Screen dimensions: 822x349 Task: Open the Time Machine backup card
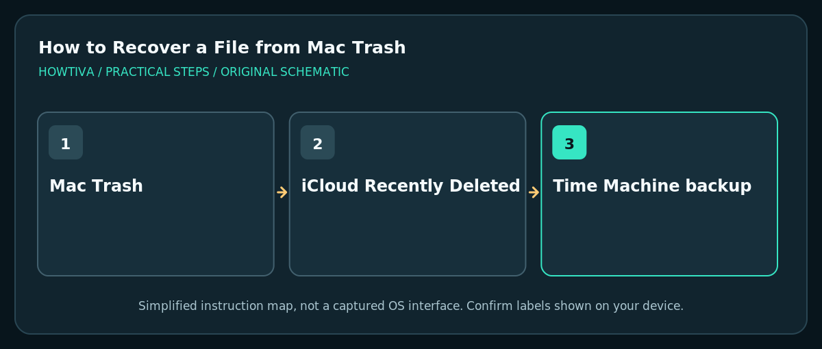pos(660,194)
